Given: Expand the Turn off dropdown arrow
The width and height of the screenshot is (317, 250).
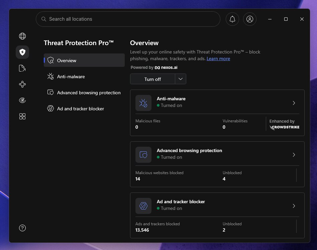Looking at the screenshot, I should click(181, 79).
